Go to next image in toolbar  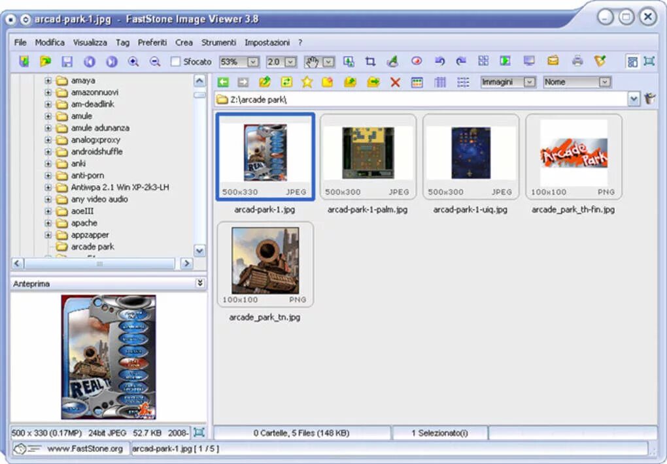click(x=111, y=61)
